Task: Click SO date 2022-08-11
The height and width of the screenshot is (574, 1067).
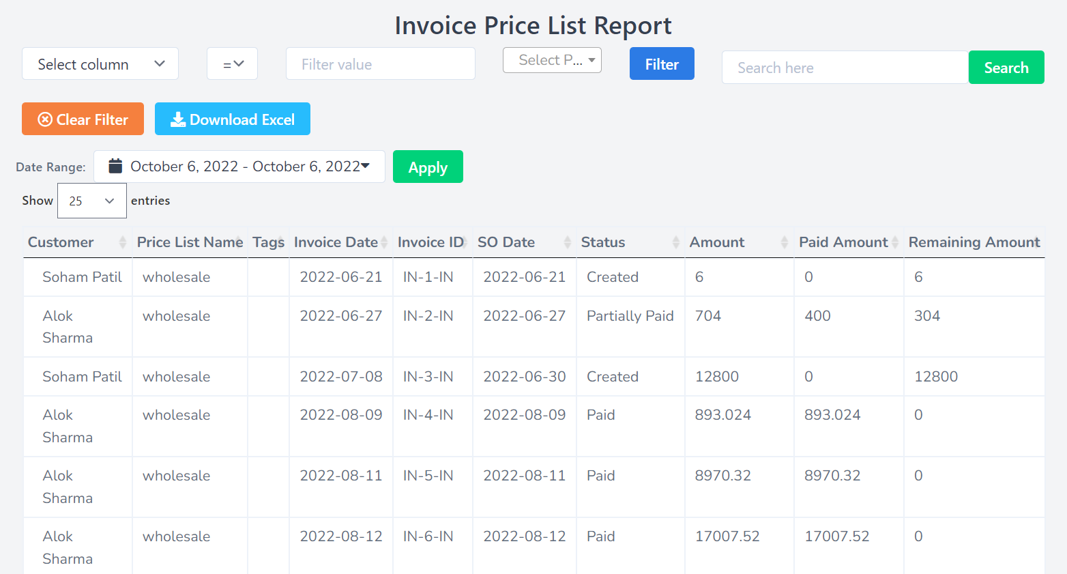Action: pos(525,476)
